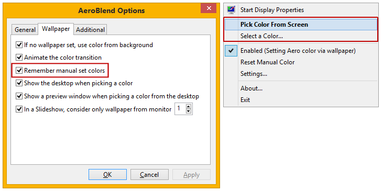The width and height of the screenshot is (383, 192).
Task: Uncheck Animate the color transition
Action: (x=19, y=58)
